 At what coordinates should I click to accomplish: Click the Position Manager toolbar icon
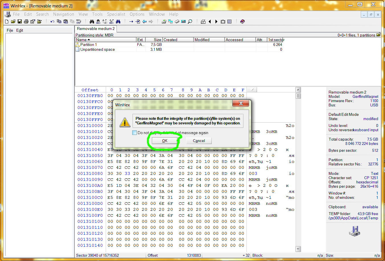(x=203, y=21)
